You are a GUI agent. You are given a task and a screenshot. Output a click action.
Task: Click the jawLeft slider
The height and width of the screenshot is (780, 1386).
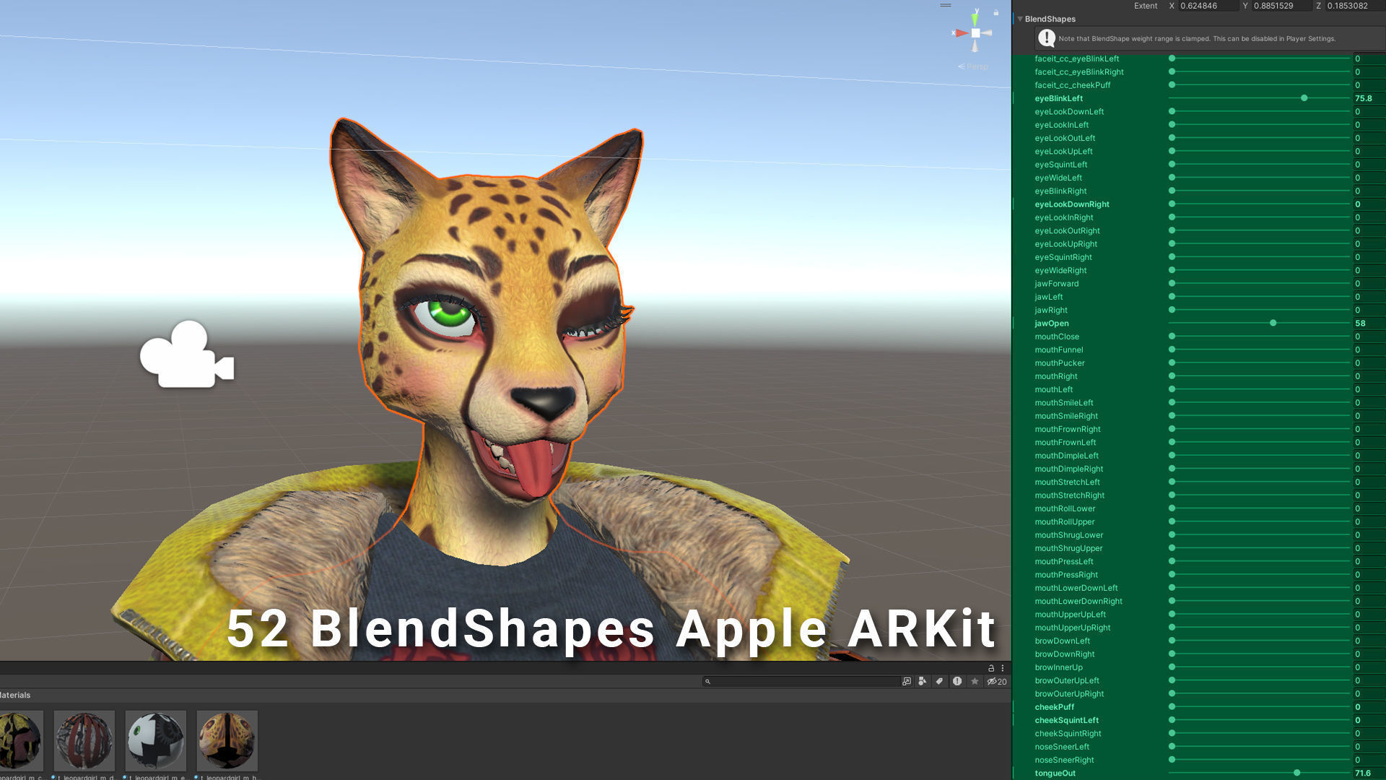click(x=1260, y=297)
